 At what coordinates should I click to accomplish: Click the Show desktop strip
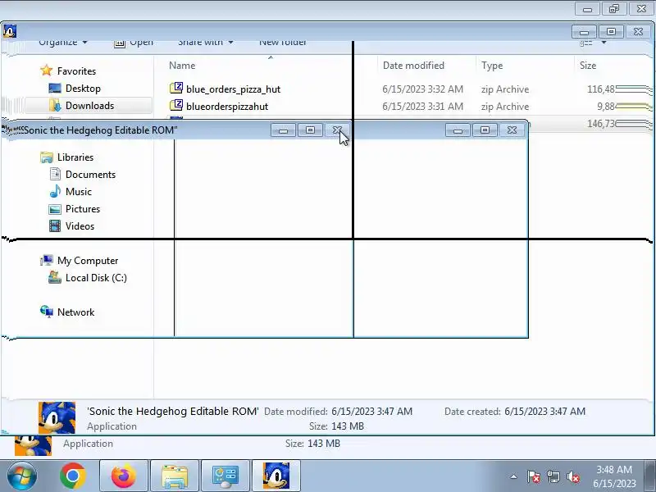(651, 476)
